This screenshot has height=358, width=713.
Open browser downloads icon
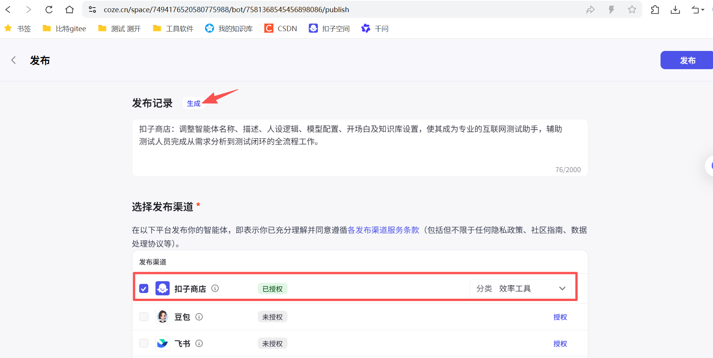(675, 10)
